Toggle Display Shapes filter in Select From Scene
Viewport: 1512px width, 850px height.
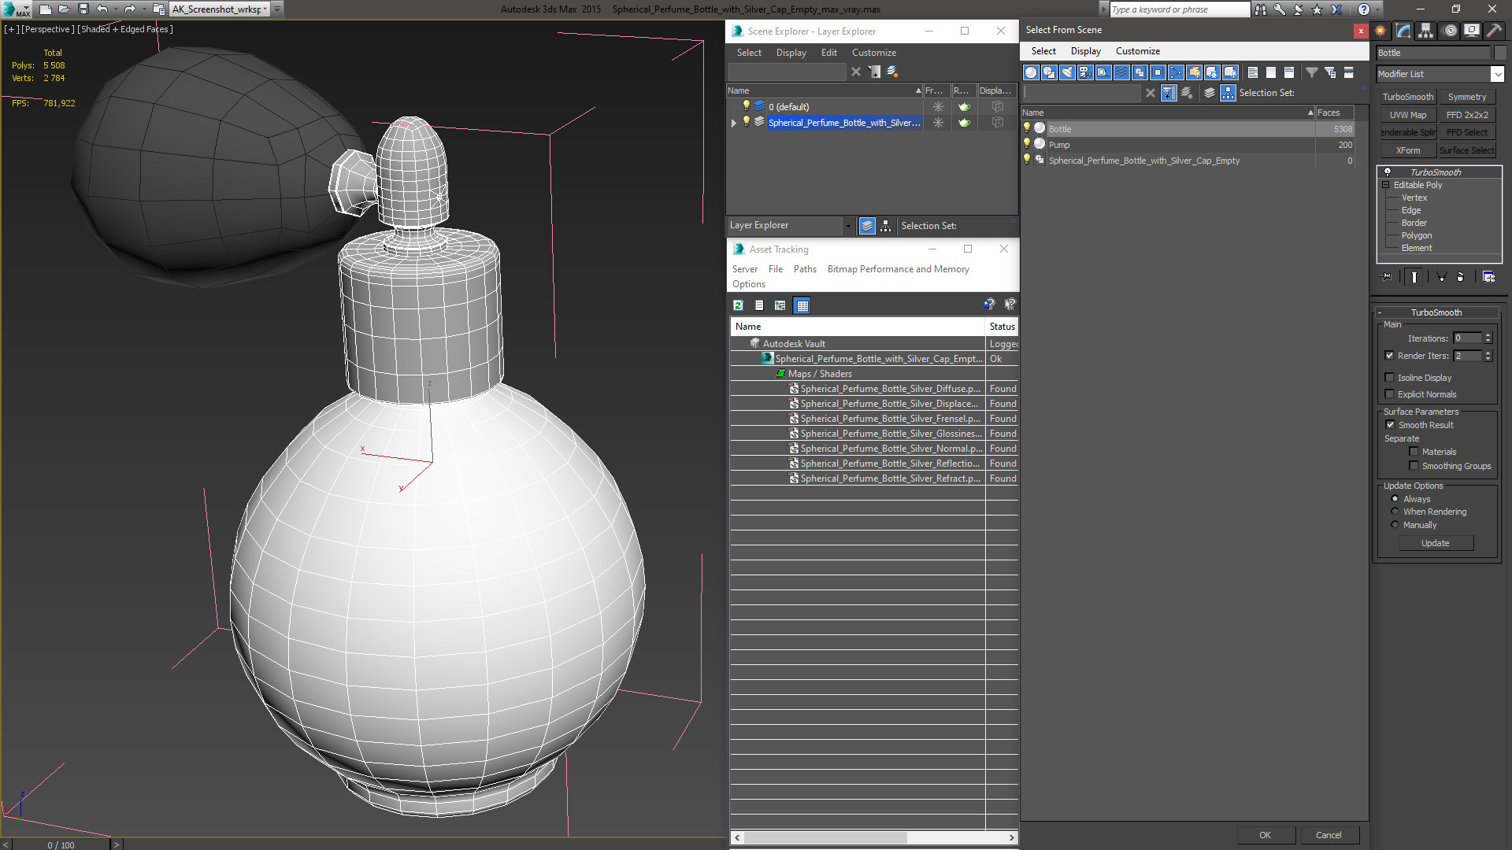tap(1049, 72)
